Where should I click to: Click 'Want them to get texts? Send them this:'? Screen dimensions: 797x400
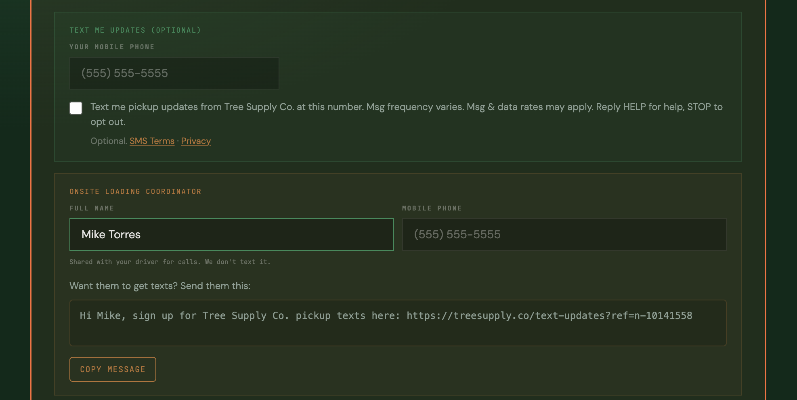(x=160, y=286)
